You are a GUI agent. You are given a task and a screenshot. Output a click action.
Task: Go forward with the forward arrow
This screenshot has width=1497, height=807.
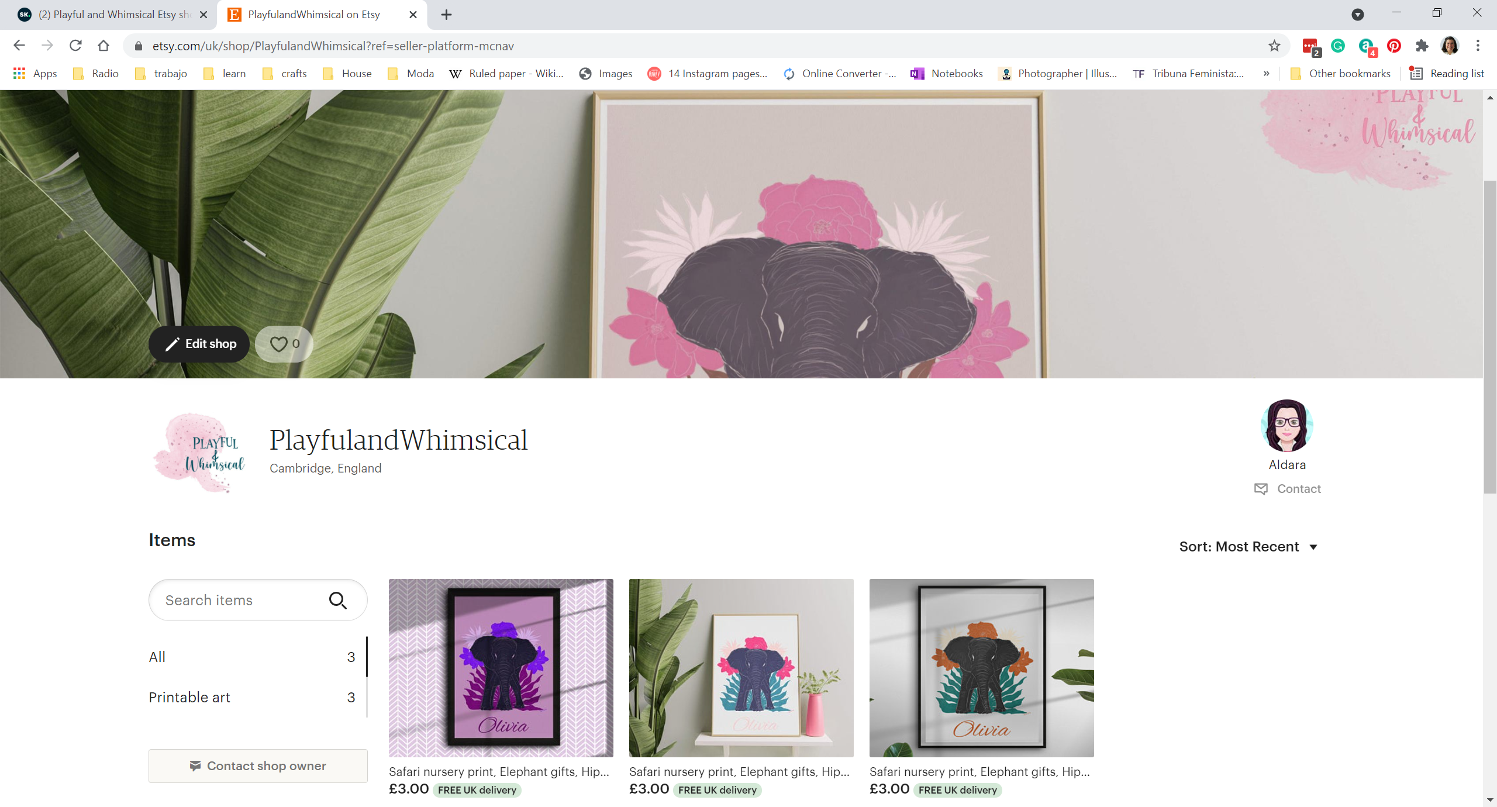click(47, 46)
